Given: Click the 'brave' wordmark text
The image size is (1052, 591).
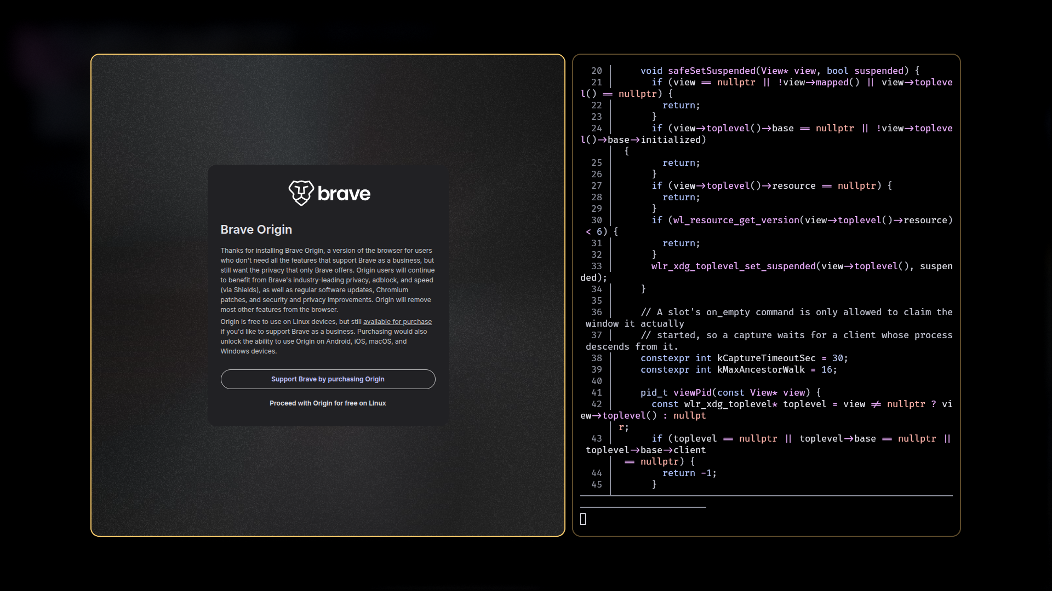Looking at the screenshot, I should point(344,194).
